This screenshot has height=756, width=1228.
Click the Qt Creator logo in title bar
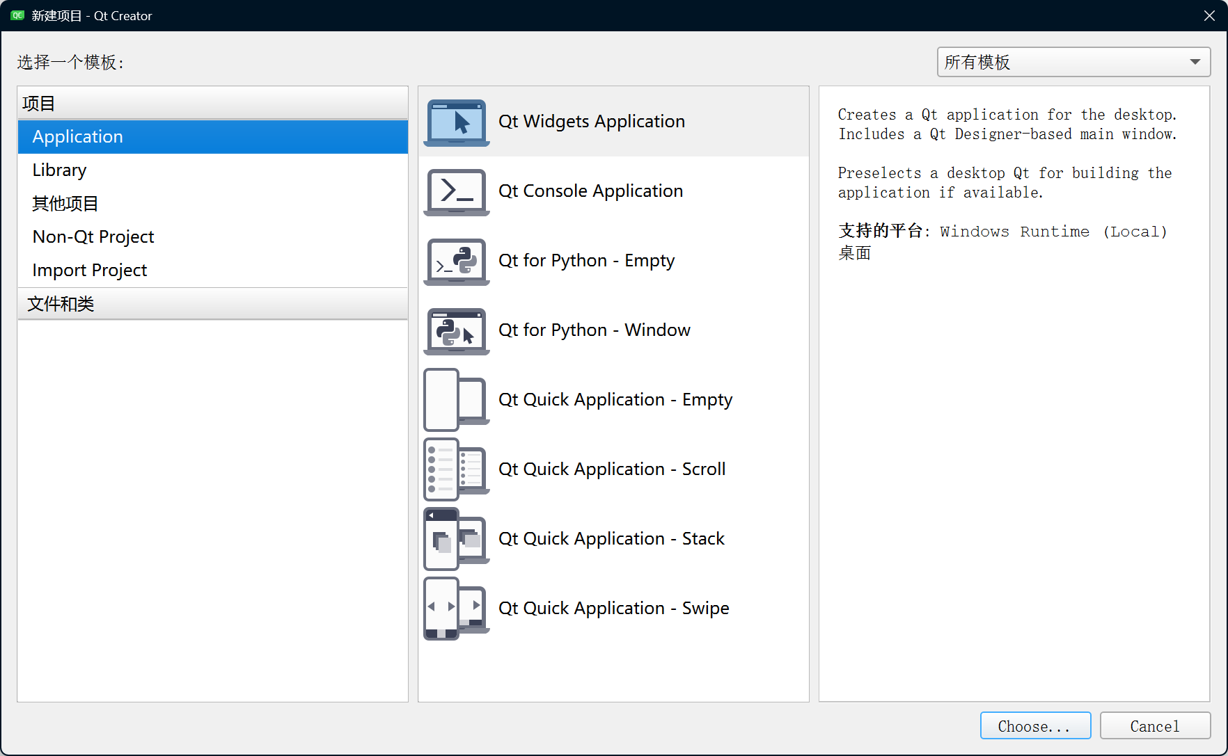coord(17,15)
